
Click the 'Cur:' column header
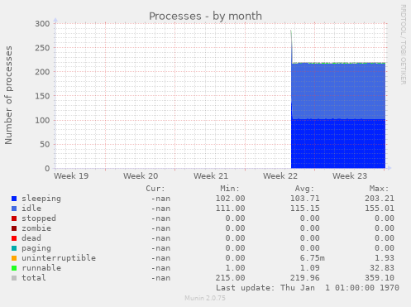tap(155, 189)
